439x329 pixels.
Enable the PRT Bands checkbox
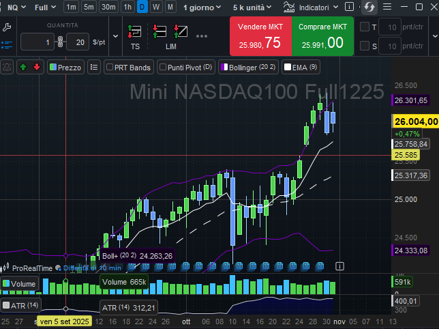point(110,67)
